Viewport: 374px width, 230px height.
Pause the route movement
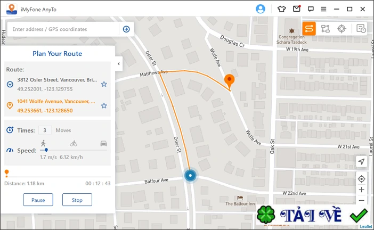tap(38, 200)
